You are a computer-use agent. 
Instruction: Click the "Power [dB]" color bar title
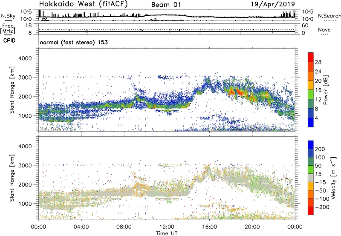click(x=325, y=90)
